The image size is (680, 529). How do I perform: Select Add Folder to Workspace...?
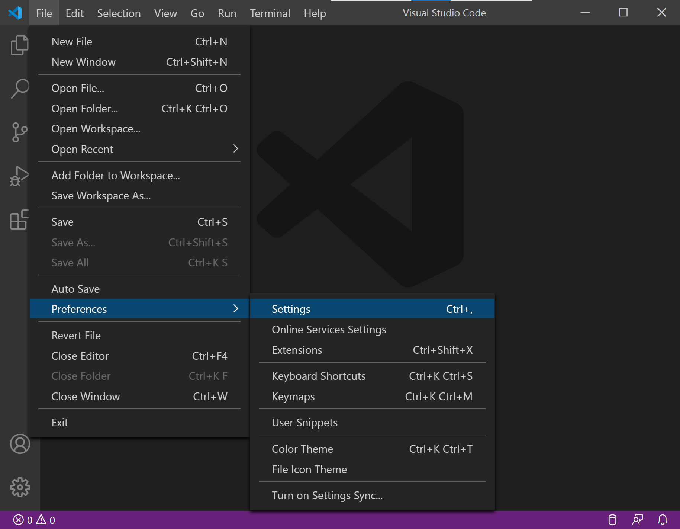click(139, 176)
